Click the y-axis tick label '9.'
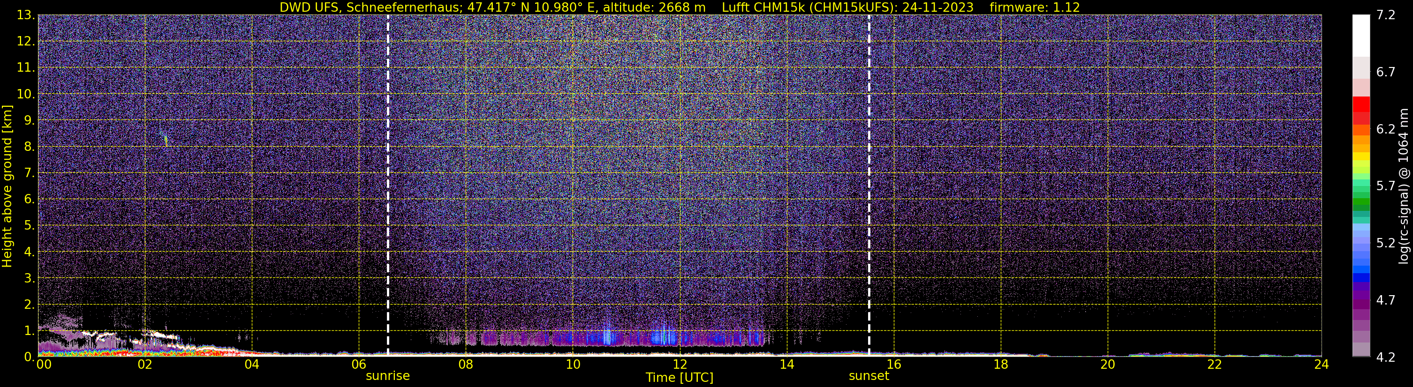The width and height of the screenshot is (1413, 387). 30,120
